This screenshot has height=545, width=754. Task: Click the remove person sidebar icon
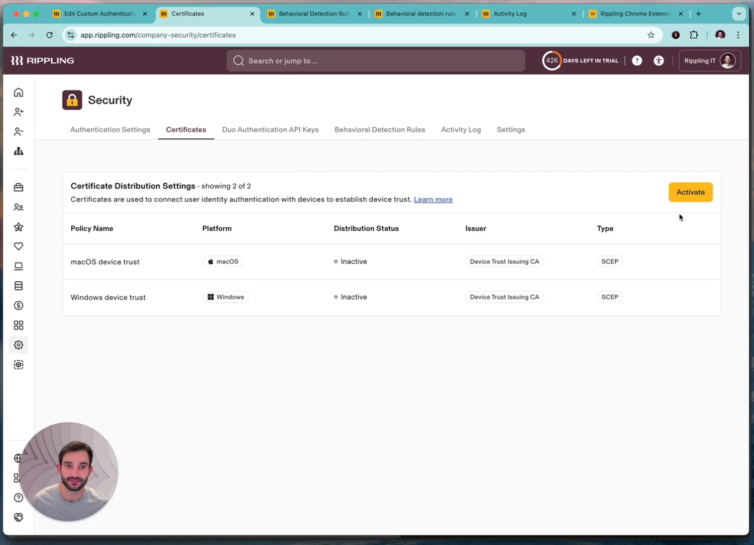[18, 131]
